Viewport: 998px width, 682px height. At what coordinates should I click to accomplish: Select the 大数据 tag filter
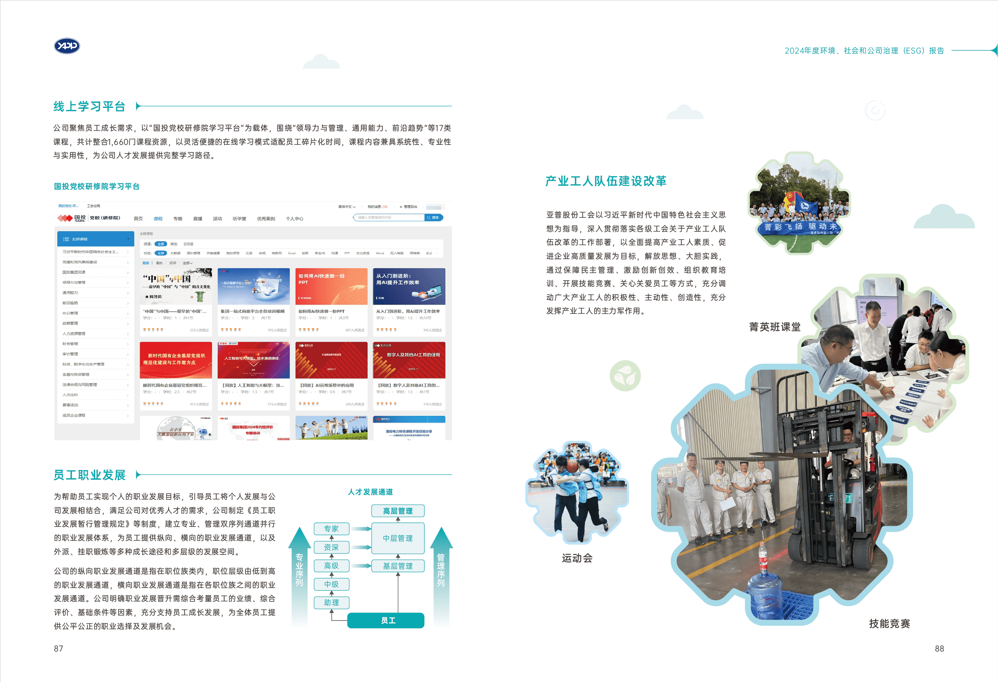click(x=175, y=254)
